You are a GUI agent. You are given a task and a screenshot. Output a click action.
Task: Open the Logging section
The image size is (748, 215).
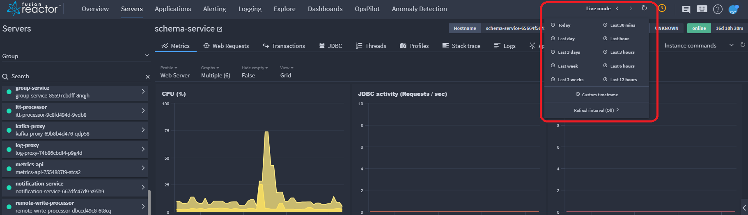[x=250, y=9]
